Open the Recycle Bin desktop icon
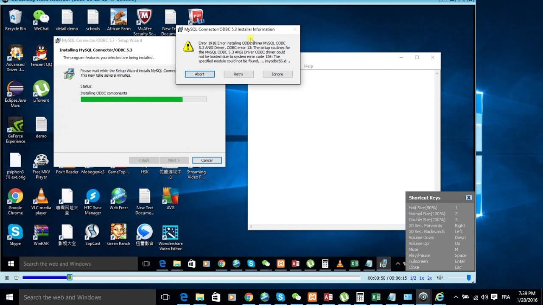The image size is (543, 305). coord(15,20)
